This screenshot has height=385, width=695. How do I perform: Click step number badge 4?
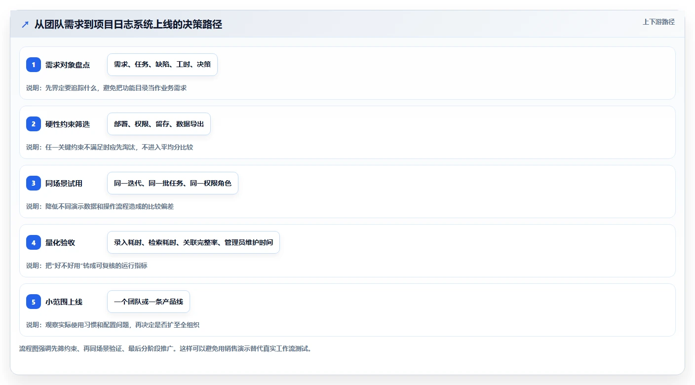click(x=34, y=242)
